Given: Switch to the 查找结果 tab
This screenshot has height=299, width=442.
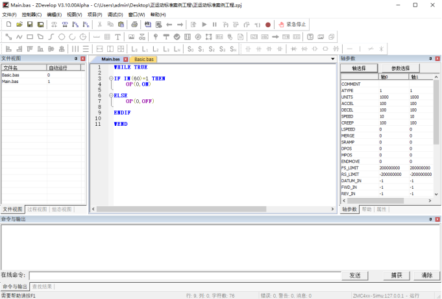Looking at the screenshot, I should [42, 286].
